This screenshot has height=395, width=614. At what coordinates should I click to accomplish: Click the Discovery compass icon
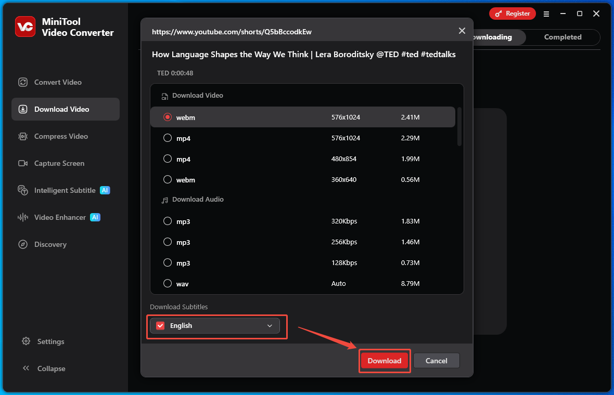click(x=23, y=244)
